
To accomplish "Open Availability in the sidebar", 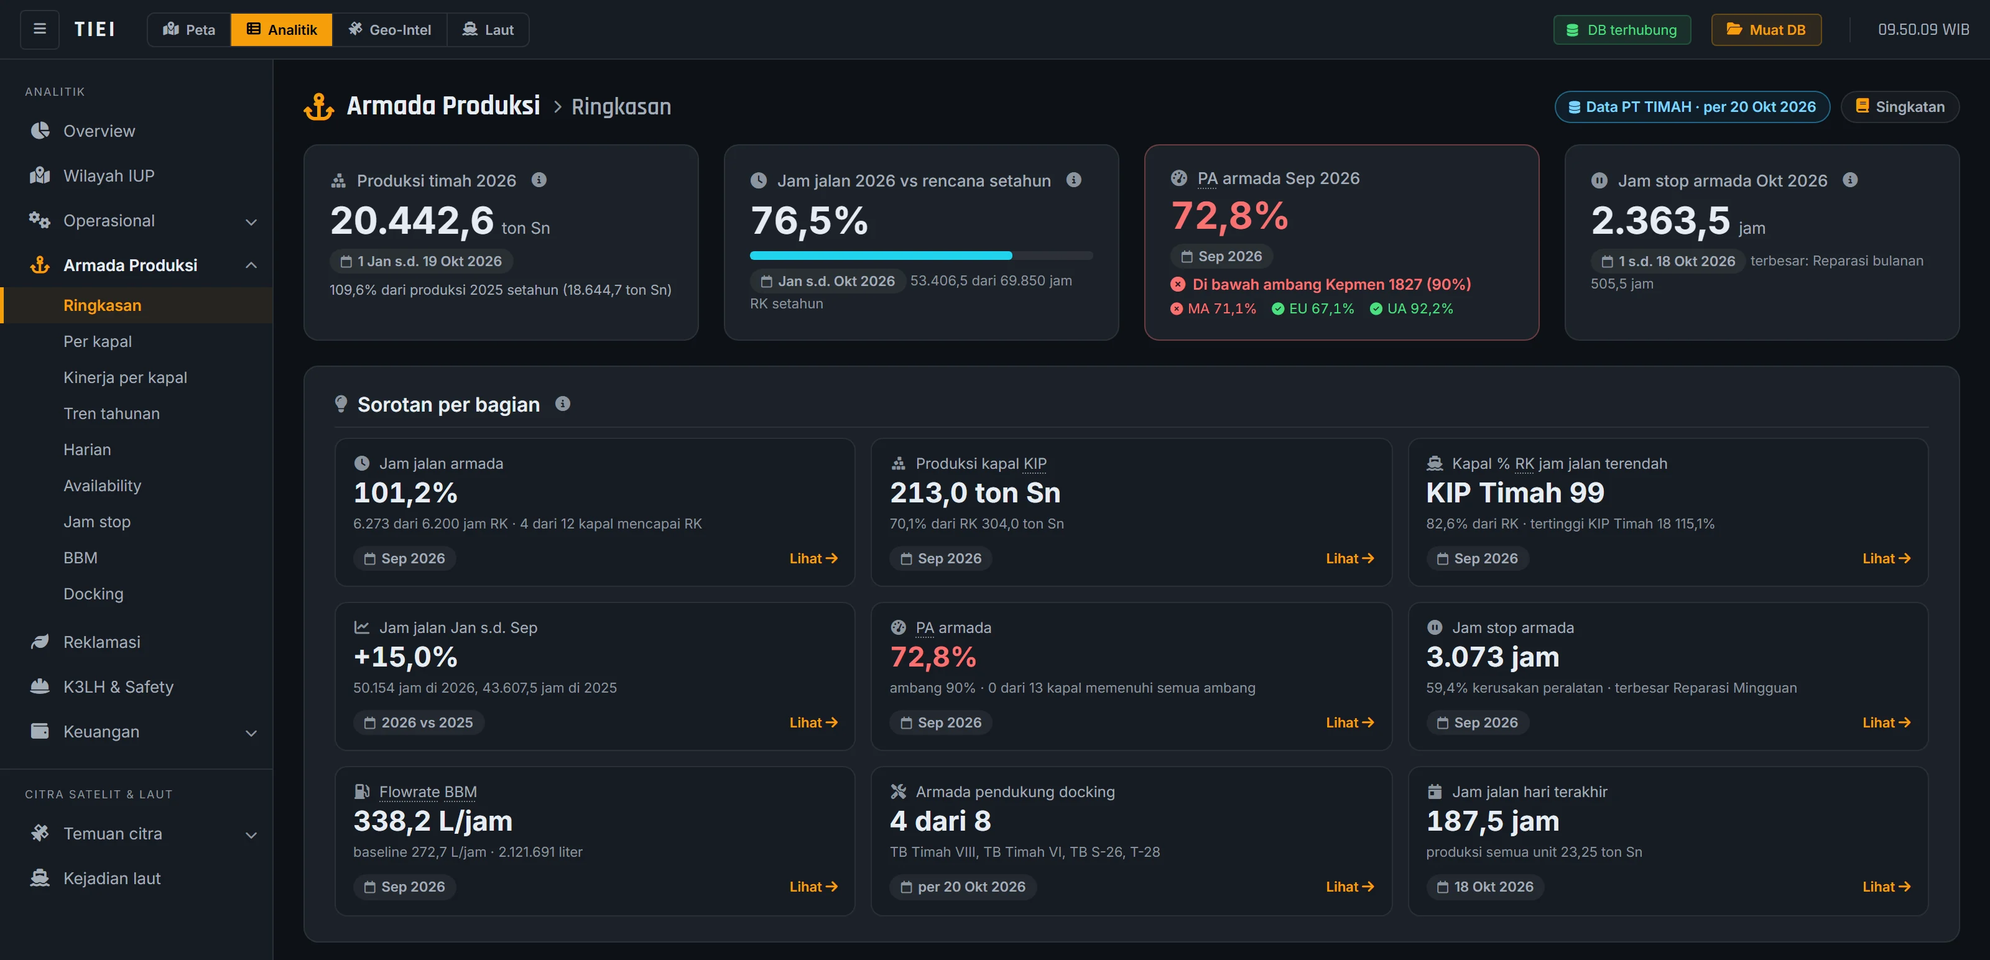I will pos(136,486).
